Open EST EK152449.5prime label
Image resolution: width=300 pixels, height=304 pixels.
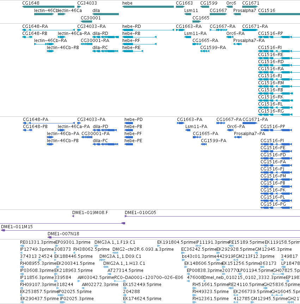point(142,284)
